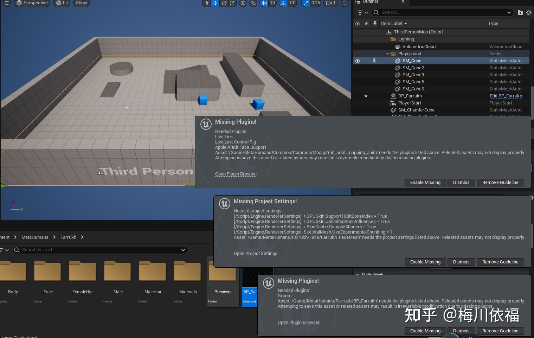Open grid snap size value 10

[x=272, y=3]
